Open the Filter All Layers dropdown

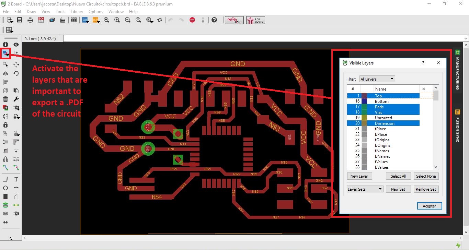[x=377, y=79]
